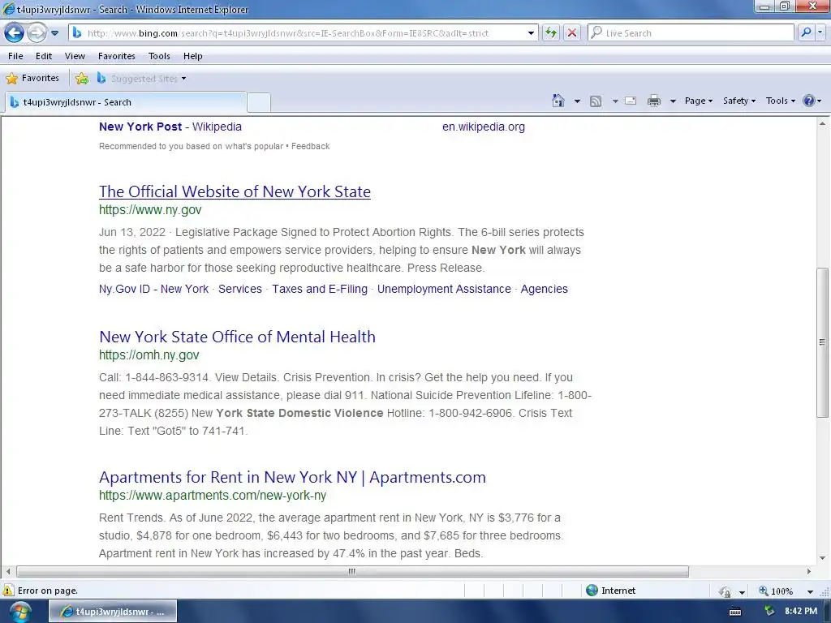The width and height of the screenshot is (831, 623).
Task: Click the Home icon in command bar
Action: click(x=558, y=101)
